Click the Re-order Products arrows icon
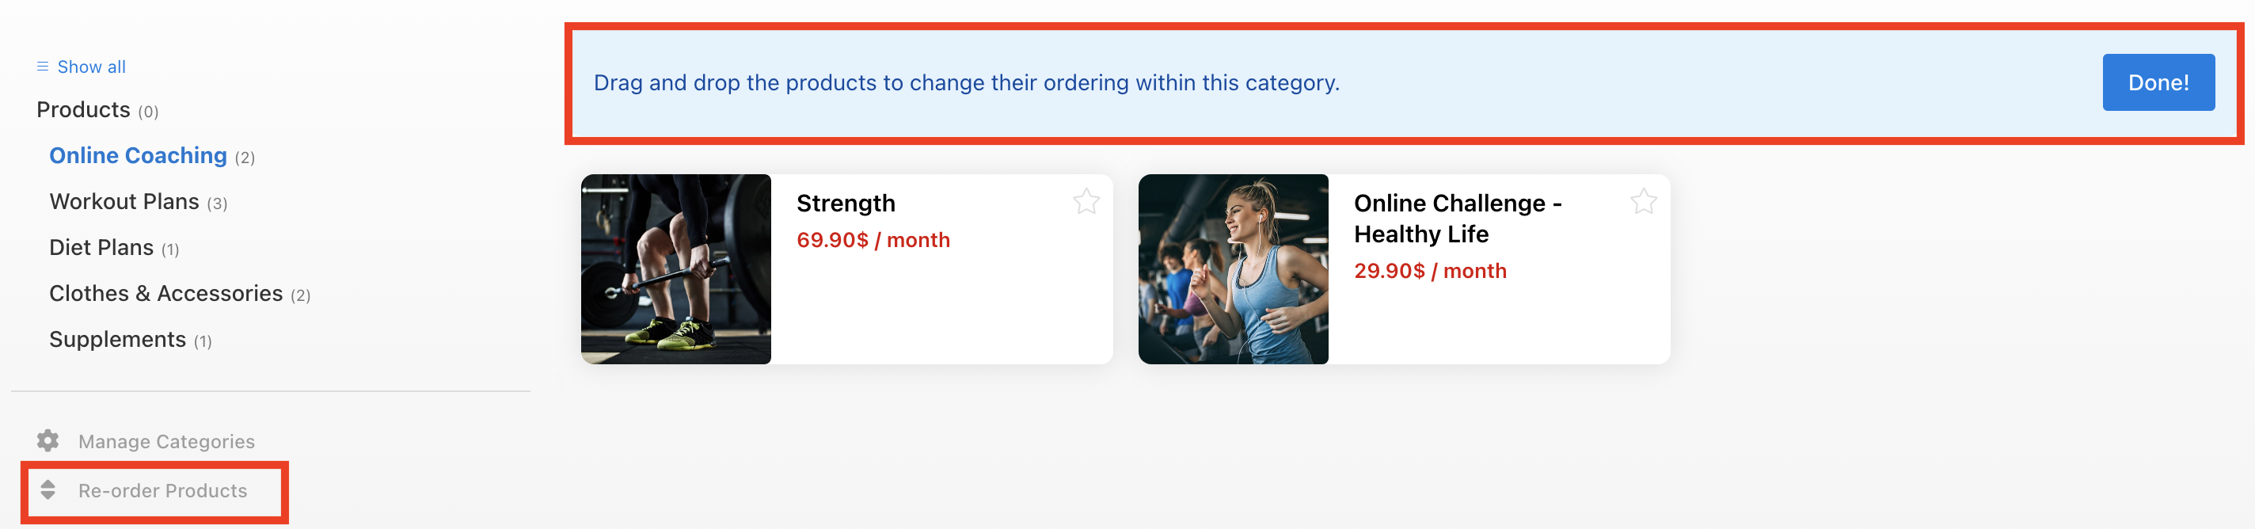Image resolution: width=2255 pixels, height=529 pixels. click(48, 489)
